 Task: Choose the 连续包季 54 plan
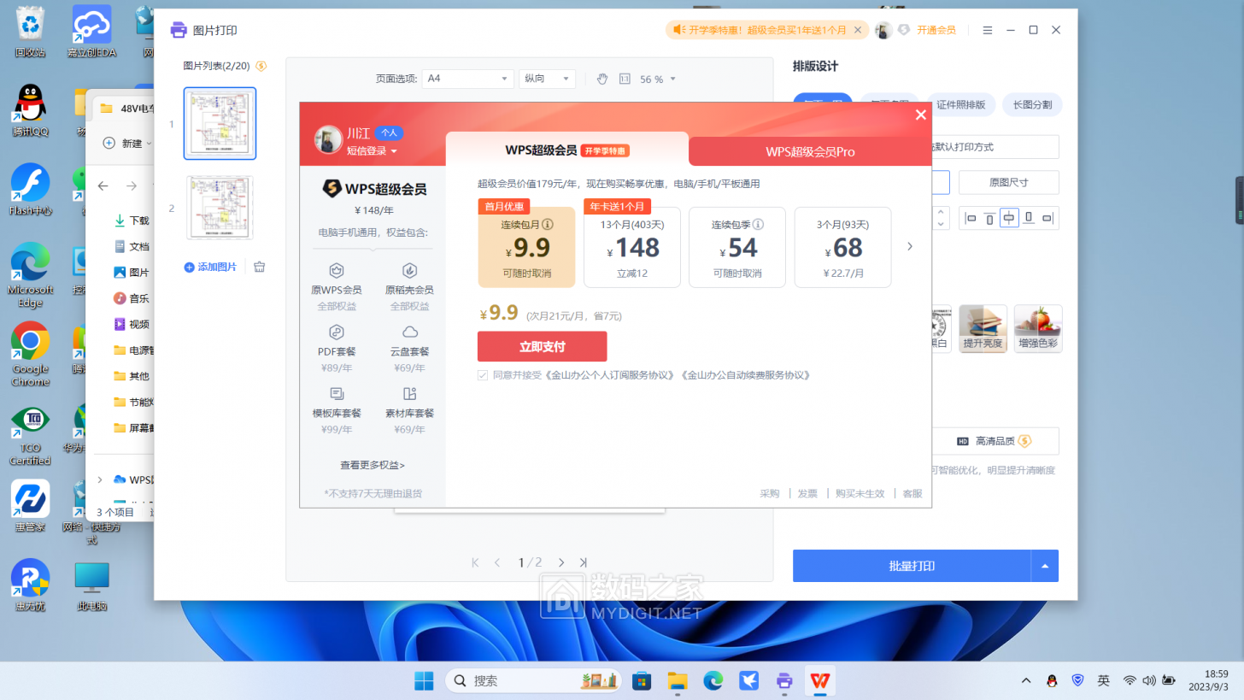[737, 247]
